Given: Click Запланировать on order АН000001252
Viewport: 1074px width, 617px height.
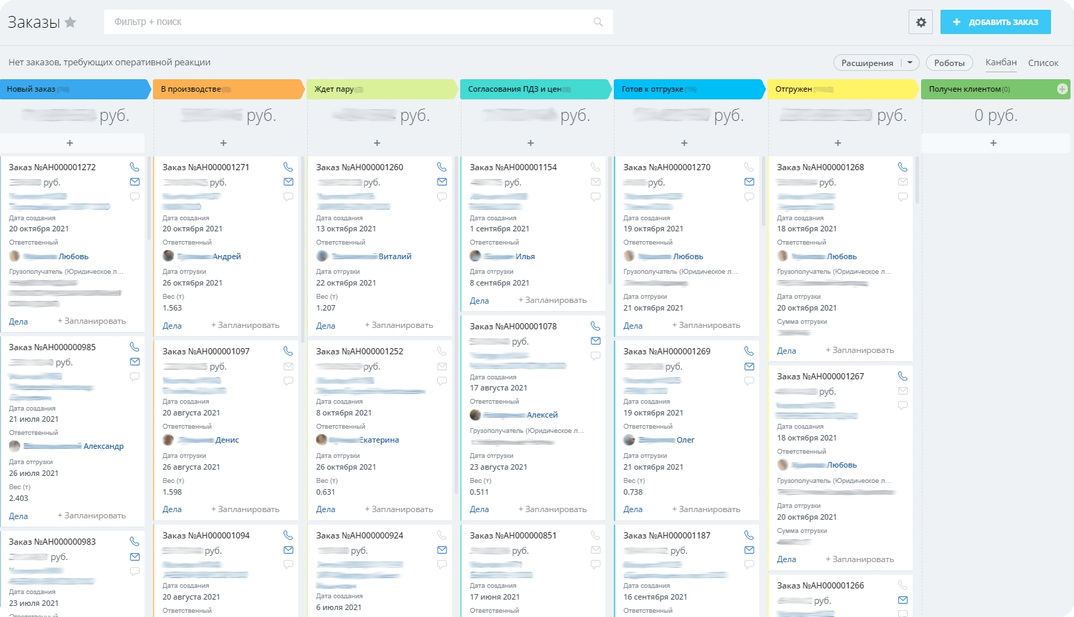Looking at the screenshot, I should coord(399,509).
